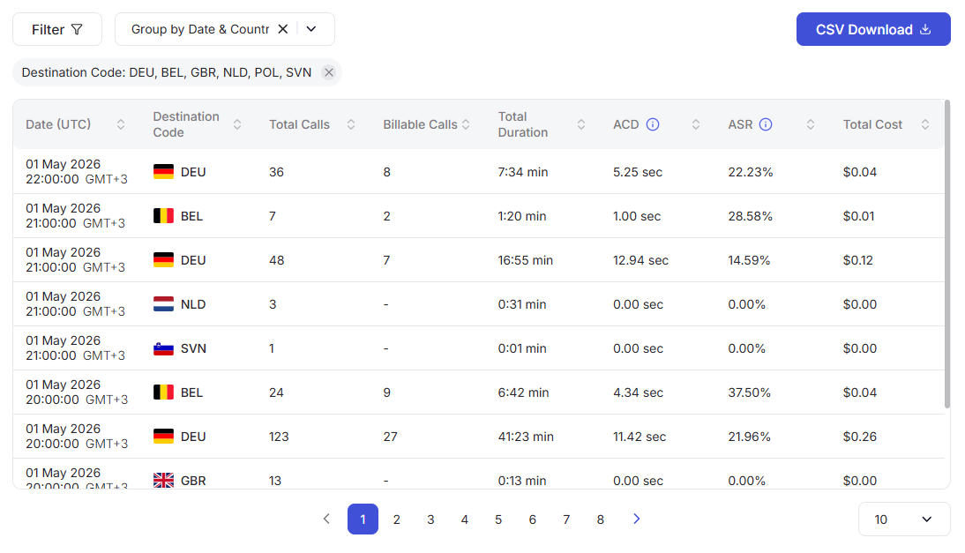965x553 pixels.
Task: Click Netherlands flag in NLD row
Action: [x=163, y=304]
